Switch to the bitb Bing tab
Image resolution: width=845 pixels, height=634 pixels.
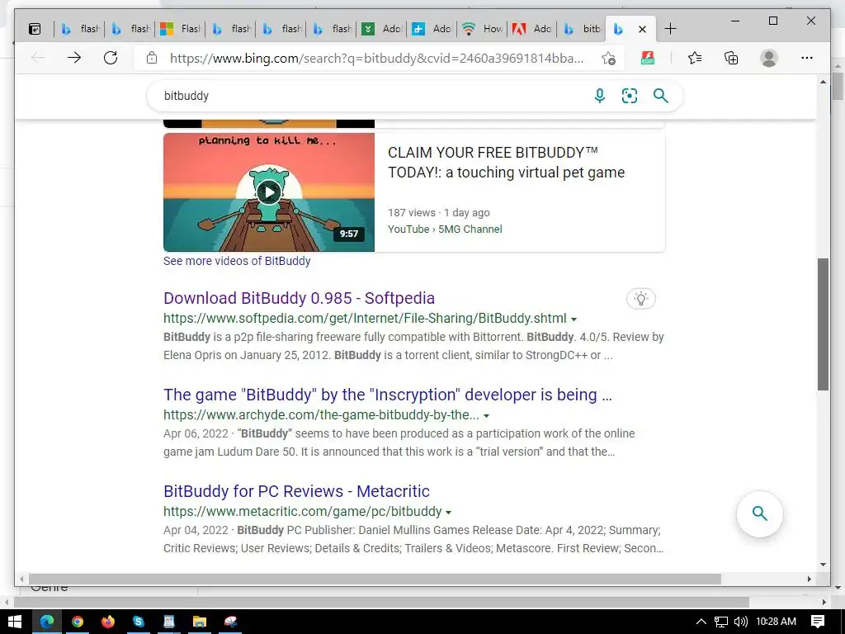tap(583, 29)
